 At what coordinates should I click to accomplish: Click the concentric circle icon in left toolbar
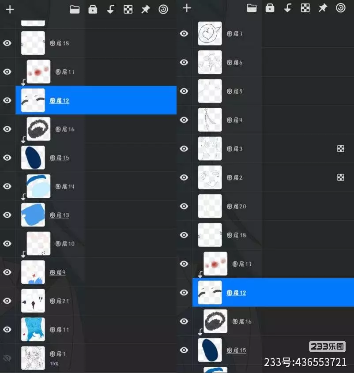click(163, 10)
